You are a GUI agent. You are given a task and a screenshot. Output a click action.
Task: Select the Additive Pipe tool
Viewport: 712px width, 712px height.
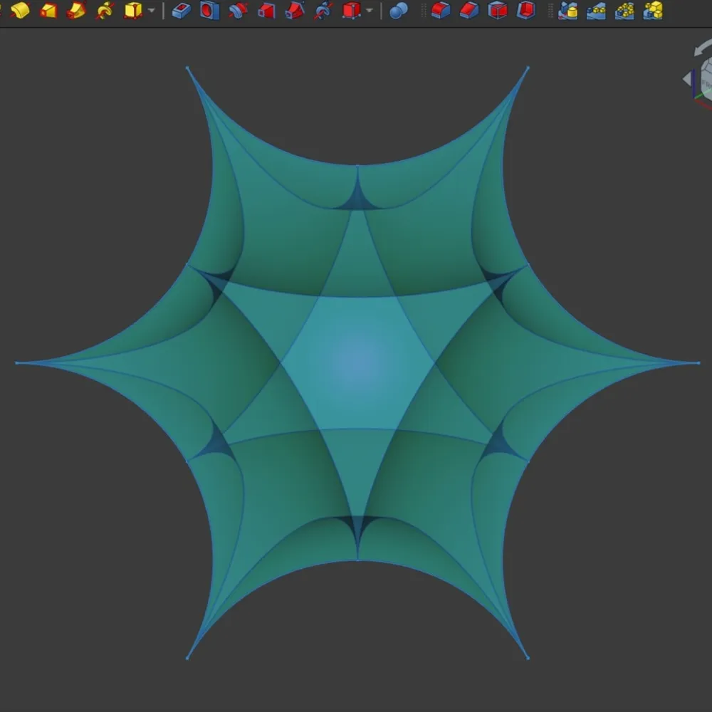[76, 10]
